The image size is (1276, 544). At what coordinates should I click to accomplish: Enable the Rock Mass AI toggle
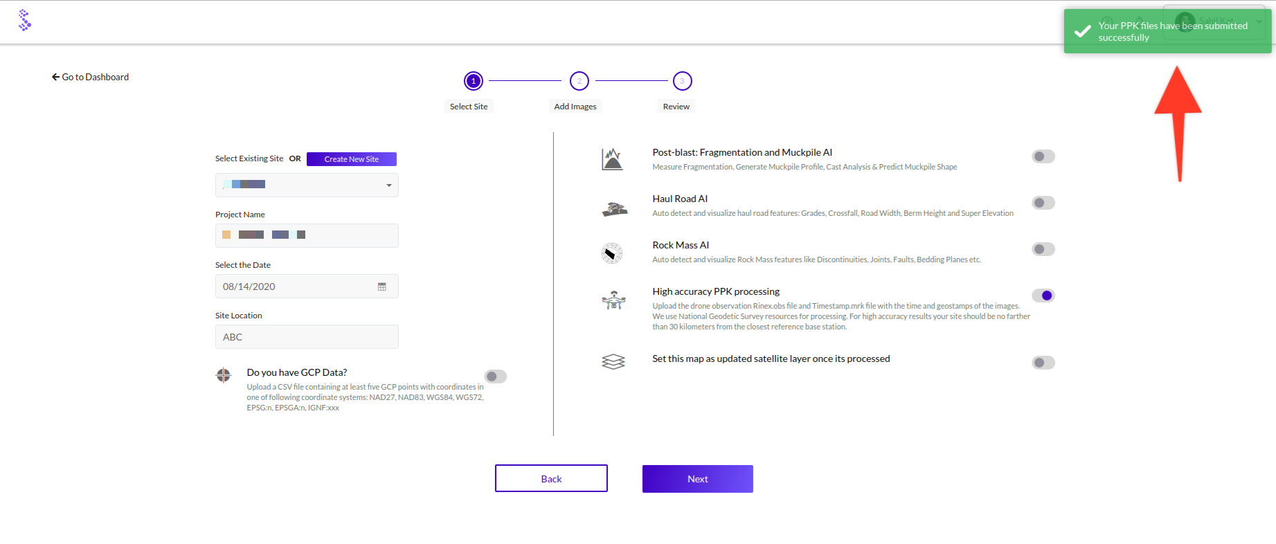coord(1043,249)
